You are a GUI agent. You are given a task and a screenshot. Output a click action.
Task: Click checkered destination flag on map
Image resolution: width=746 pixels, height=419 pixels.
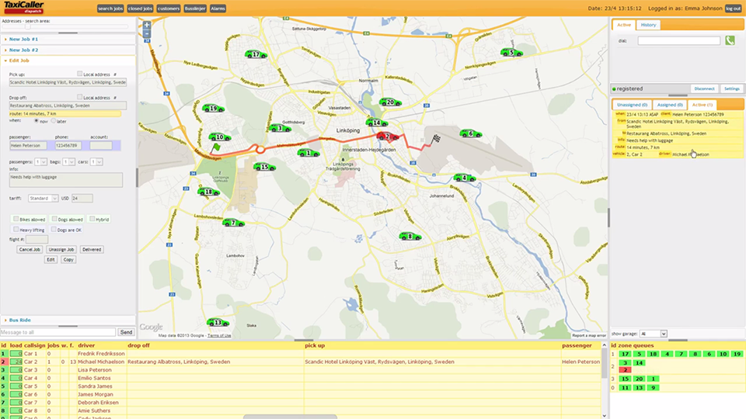click(436, 139)
